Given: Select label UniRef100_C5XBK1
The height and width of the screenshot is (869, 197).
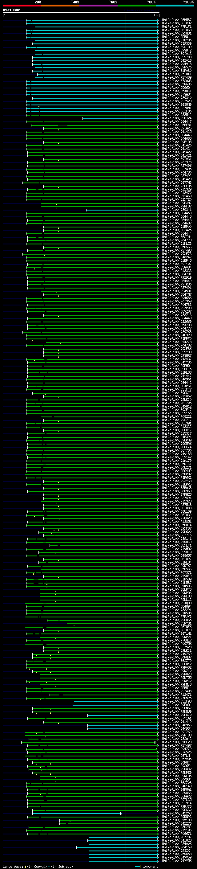Looking at the screenshot, I should [x=176, y=91].
